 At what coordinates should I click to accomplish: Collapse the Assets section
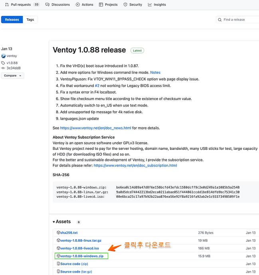(62, 222)
